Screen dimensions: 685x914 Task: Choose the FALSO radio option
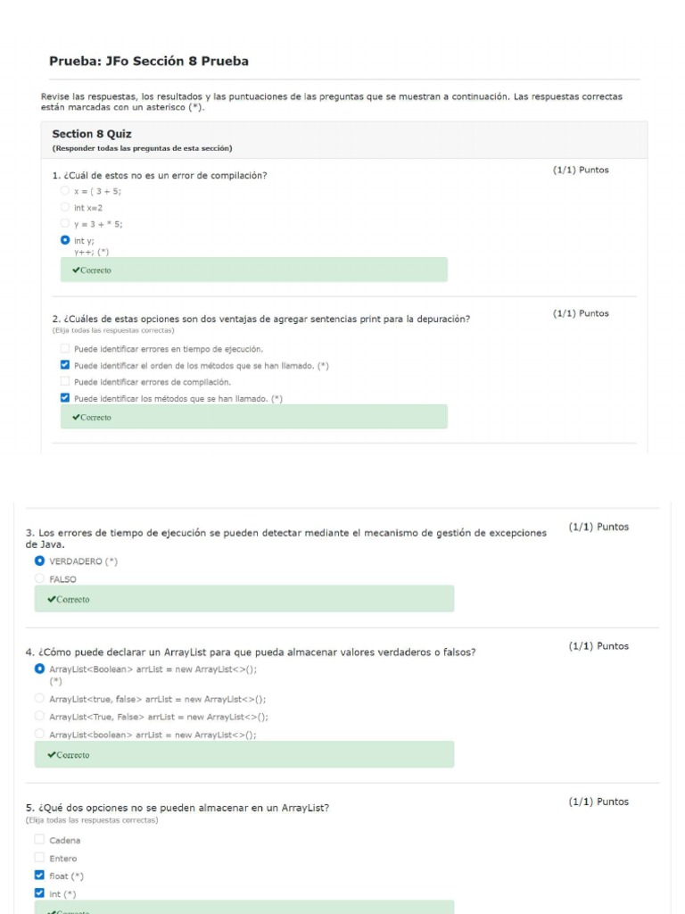click(x=39, y=579)
